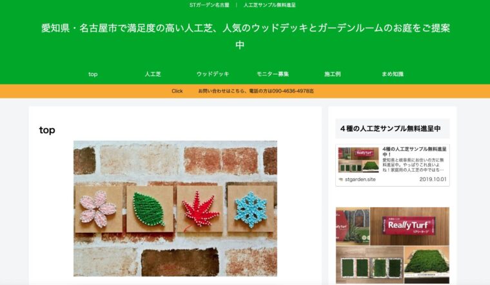Open the STガーデン名古屋 header link
The height and width of the screenshot is (285, 490).
209,5
